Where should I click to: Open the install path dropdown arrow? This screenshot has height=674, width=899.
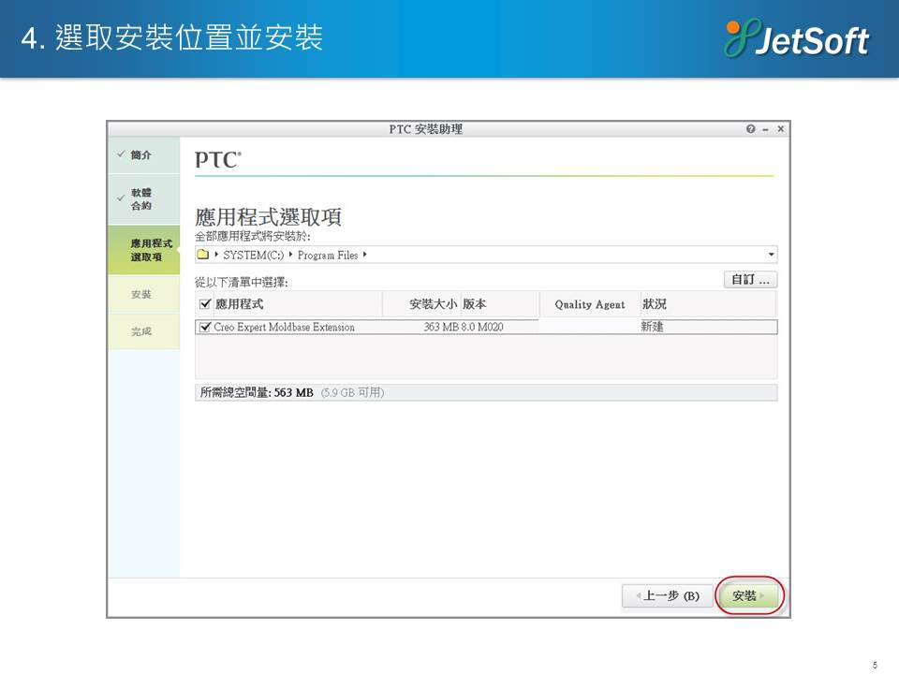[x=771, y=255]
